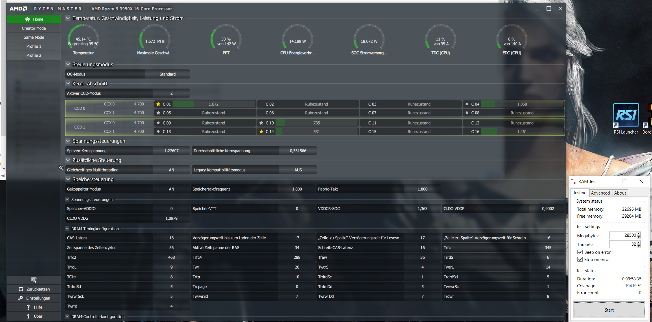Click the star icon beside core C 14
The height and width of the screenshot is (322, 652).
[261, 132]
